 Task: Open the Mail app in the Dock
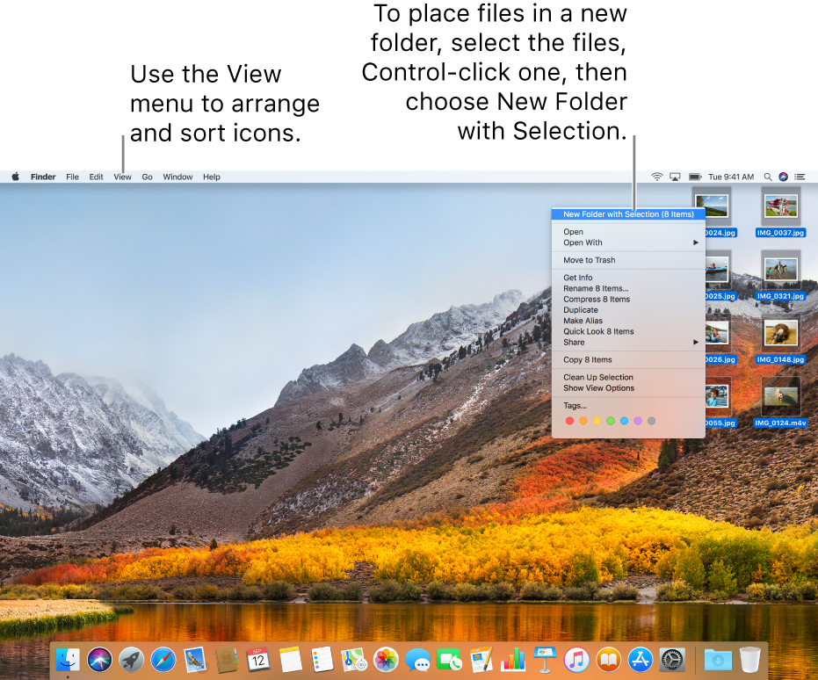(195, 660)
